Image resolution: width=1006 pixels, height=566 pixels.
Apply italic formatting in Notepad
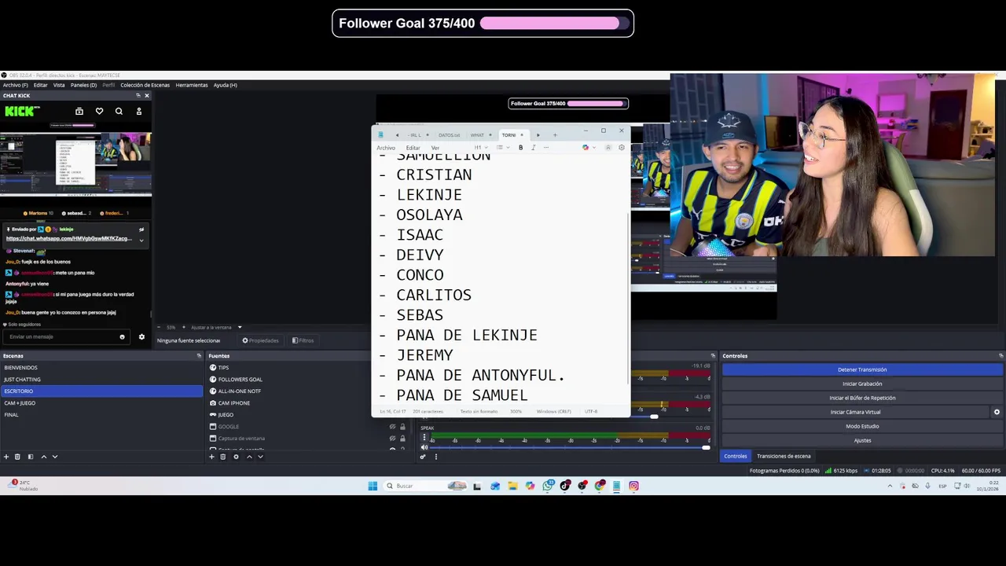click(x=533, y=148)
